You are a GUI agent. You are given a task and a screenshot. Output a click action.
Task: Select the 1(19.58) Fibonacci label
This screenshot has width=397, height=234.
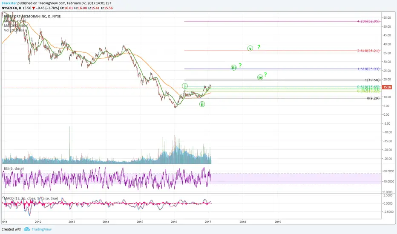(x=372, y=80)
